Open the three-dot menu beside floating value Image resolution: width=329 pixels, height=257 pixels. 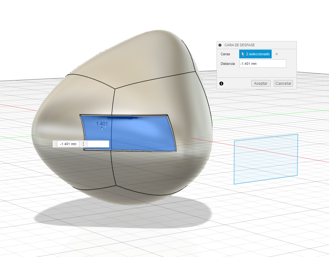pos(83,144)
